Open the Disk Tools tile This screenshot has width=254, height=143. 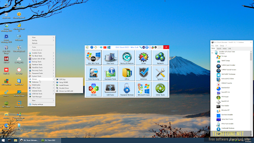coord(110,58)
